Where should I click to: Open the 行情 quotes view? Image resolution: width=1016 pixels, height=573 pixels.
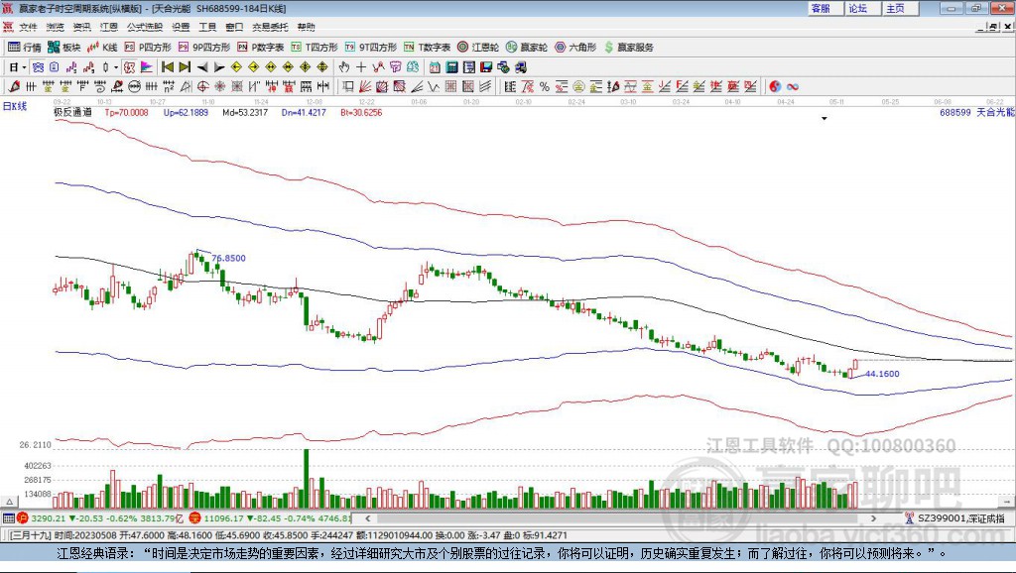click(24, 48)
